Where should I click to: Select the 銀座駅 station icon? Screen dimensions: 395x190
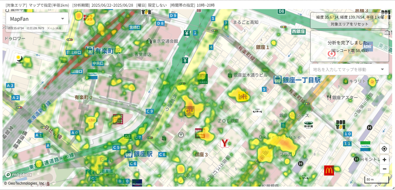128,153
